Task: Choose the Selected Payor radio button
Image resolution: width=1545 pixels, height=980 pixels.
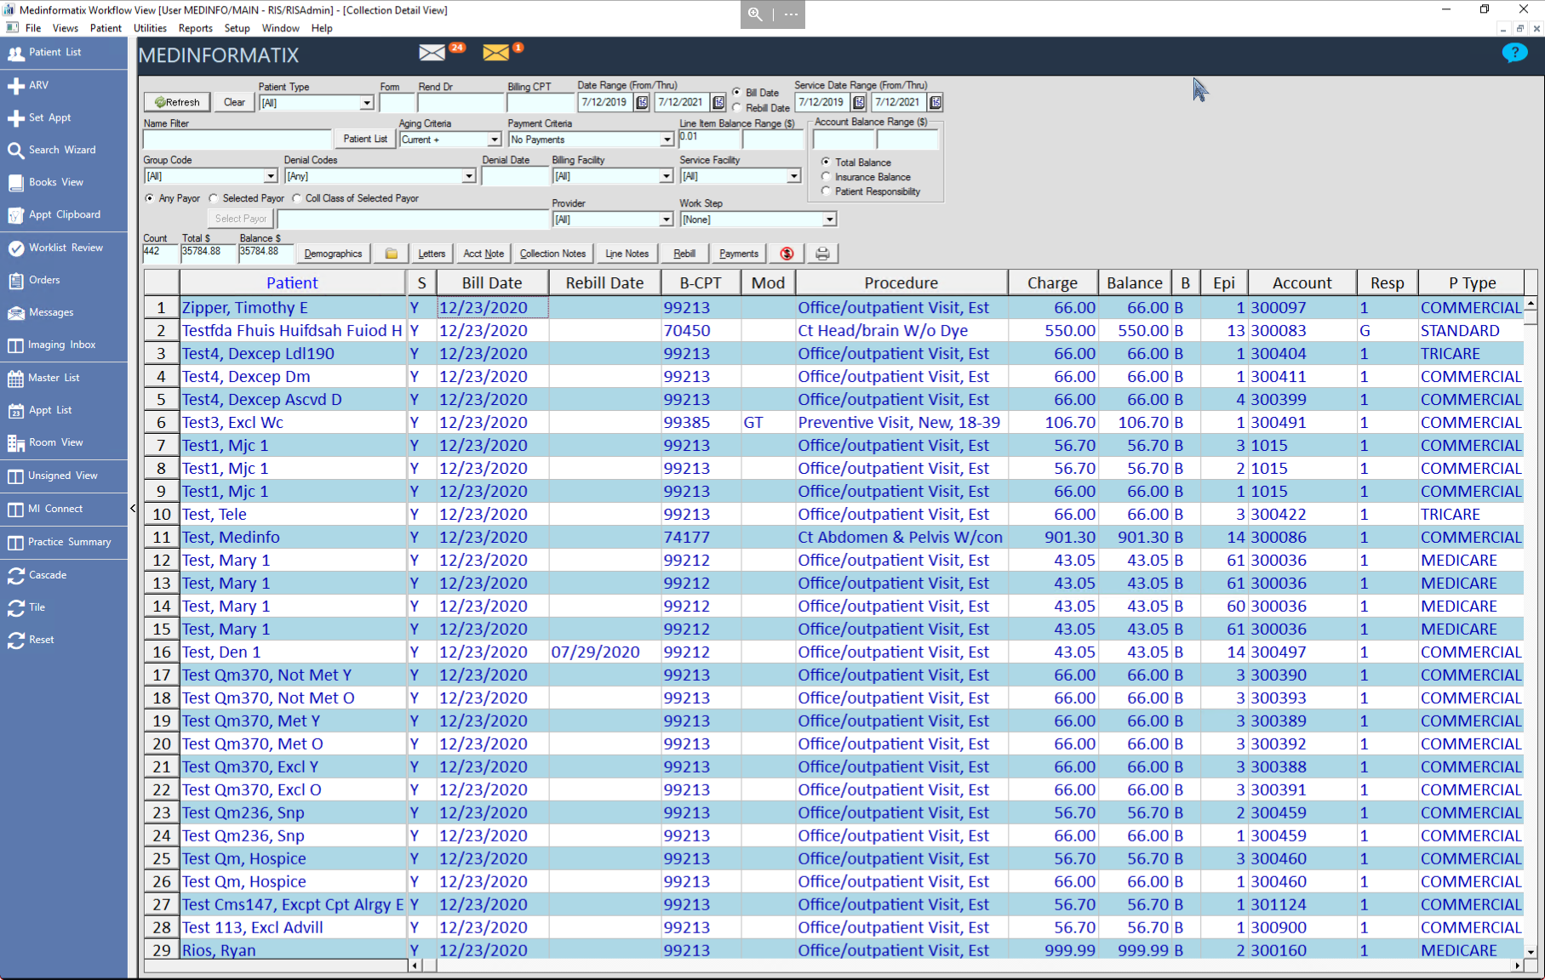Action: (214, 198)
